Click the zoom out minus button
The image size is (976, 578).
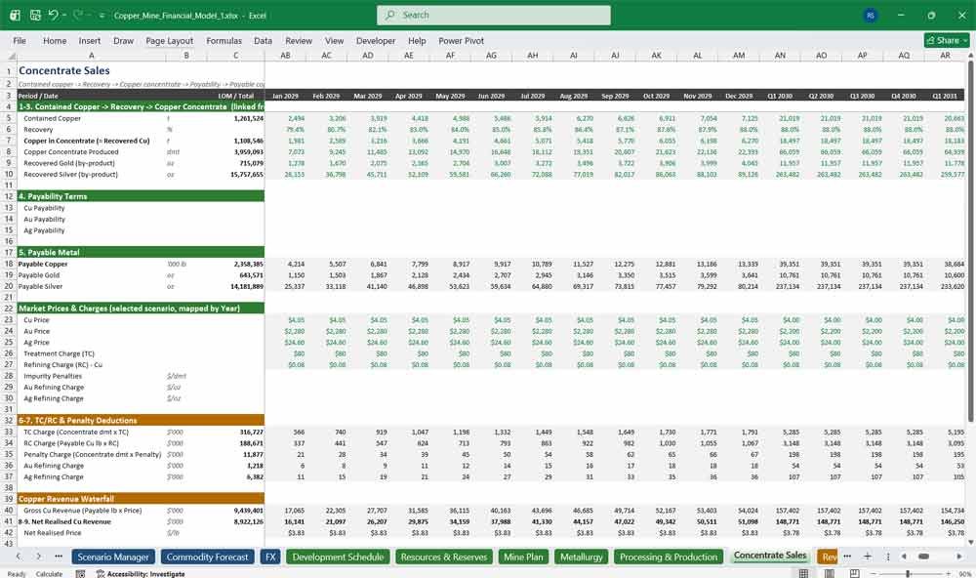pos(874,573)
